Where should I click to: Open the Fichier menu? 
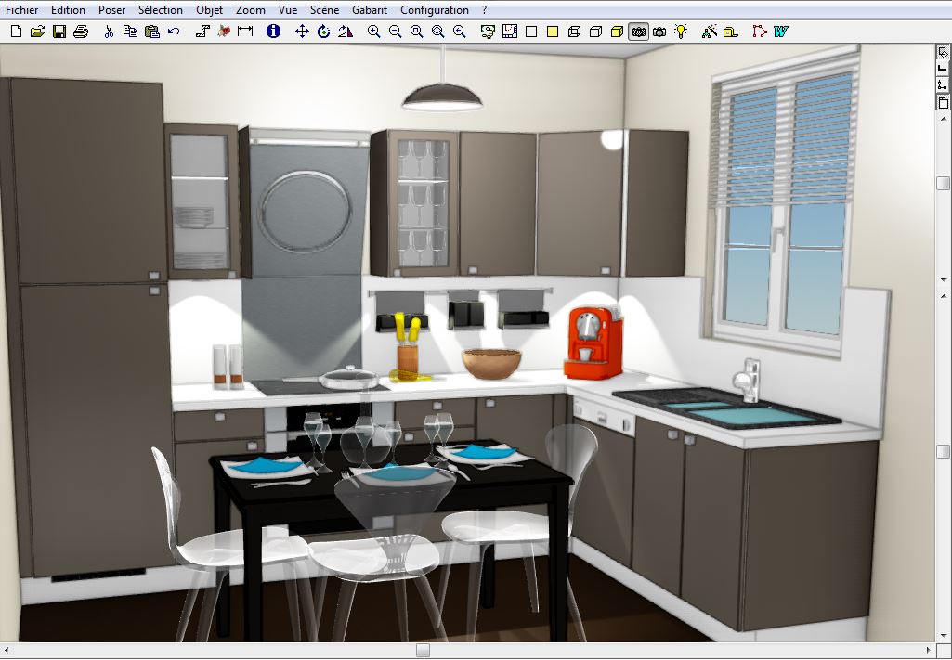tap(22, 10)
